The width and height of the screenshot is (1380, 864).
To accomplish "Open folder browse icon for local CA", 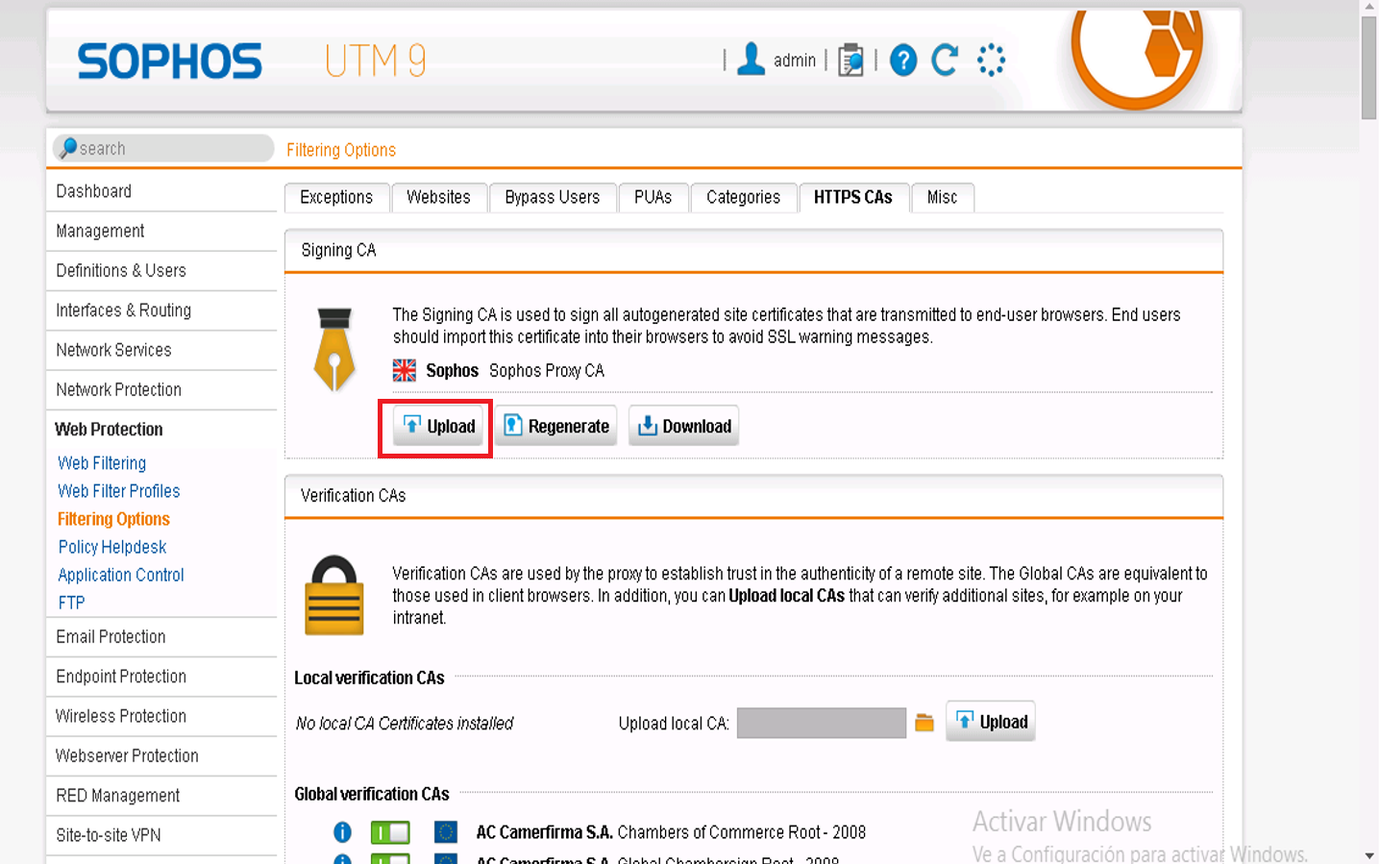I will coord(924,723).
